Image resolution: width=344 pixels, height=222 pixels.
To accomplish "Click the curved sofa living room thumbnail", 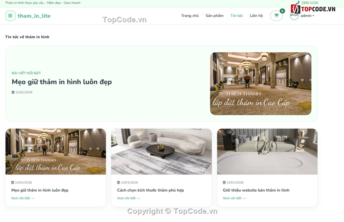I will (161, 151).
